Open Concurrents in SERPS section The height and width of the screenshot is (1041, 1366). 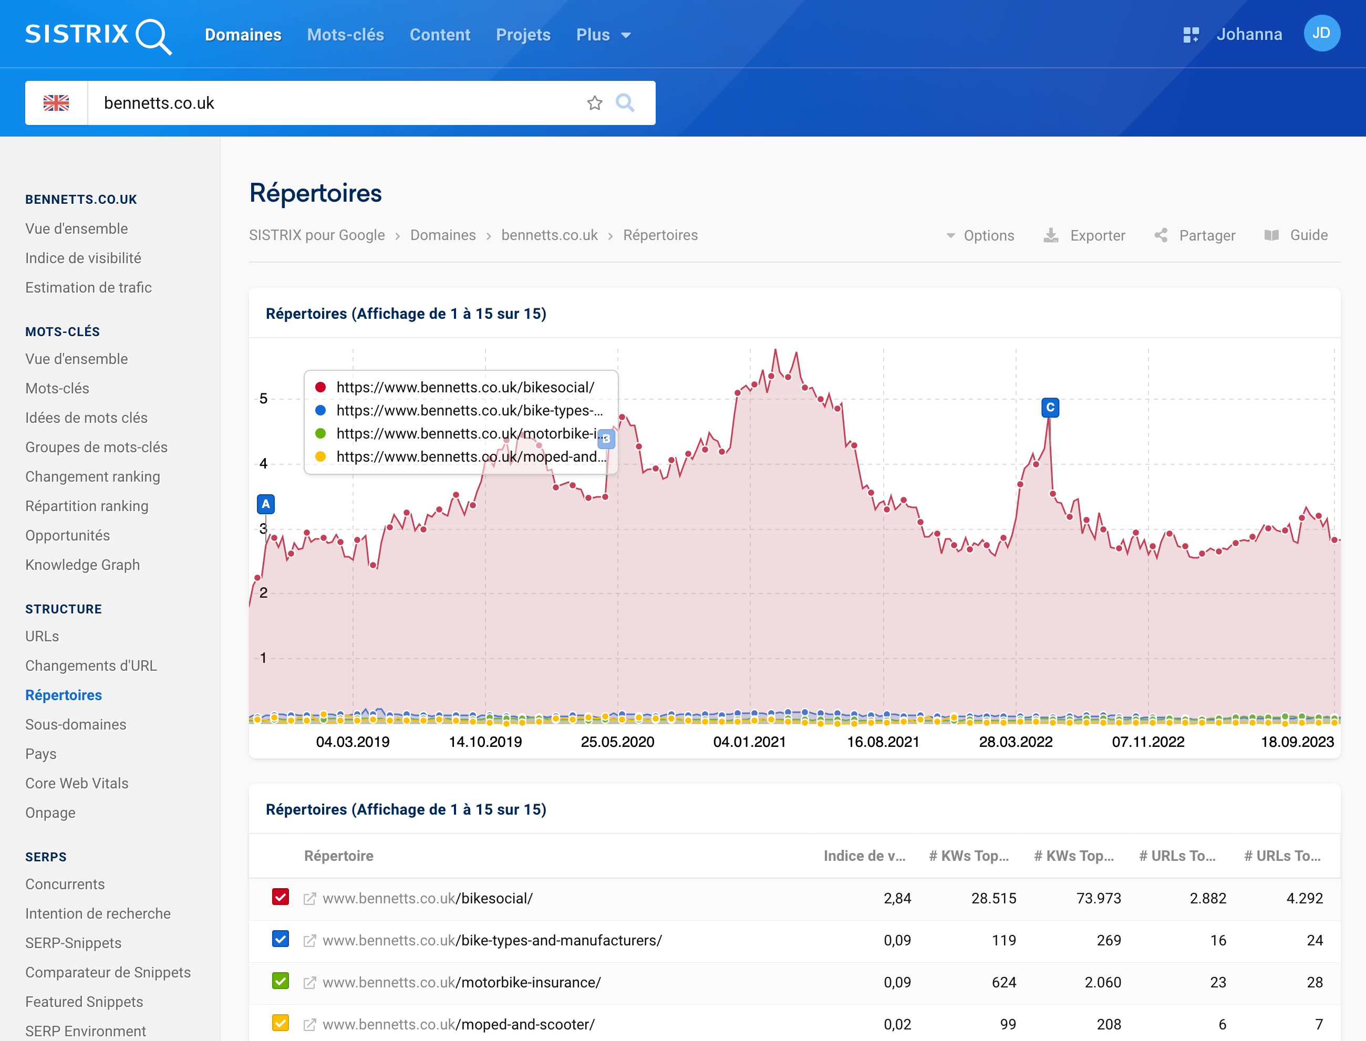point(65,884)
